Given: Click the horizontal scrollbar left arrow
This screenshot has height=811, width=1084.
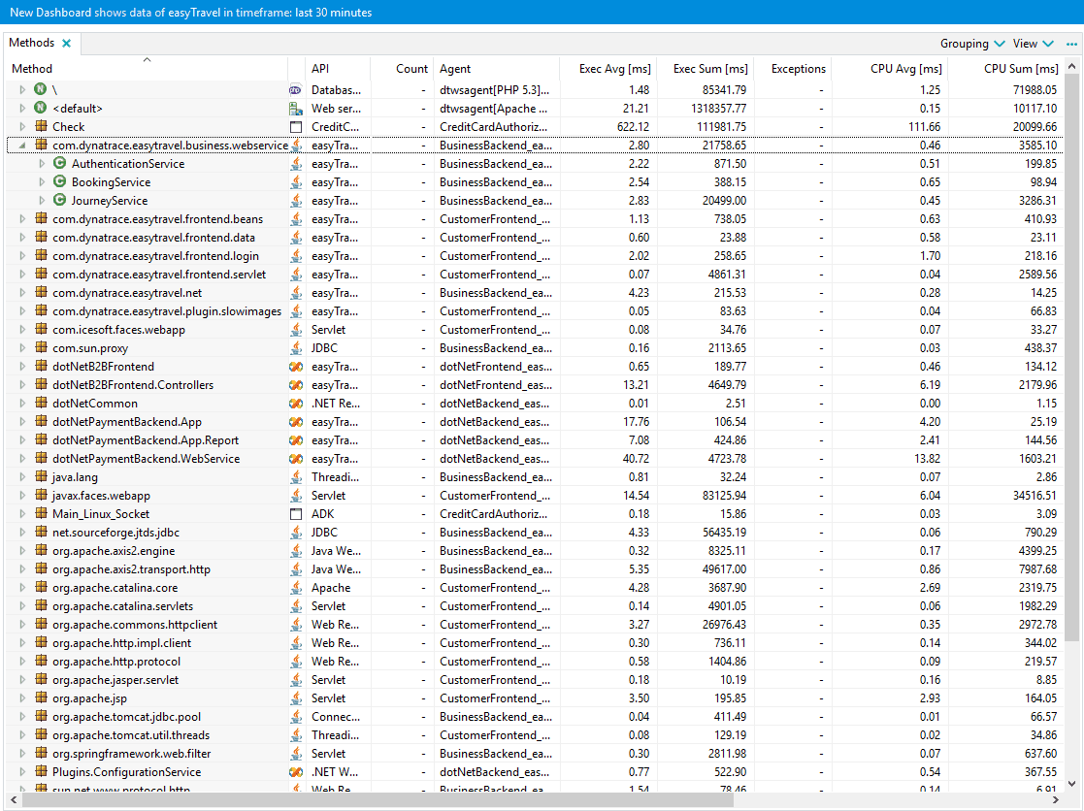Looking at the screenshot, I should point(14,800).
